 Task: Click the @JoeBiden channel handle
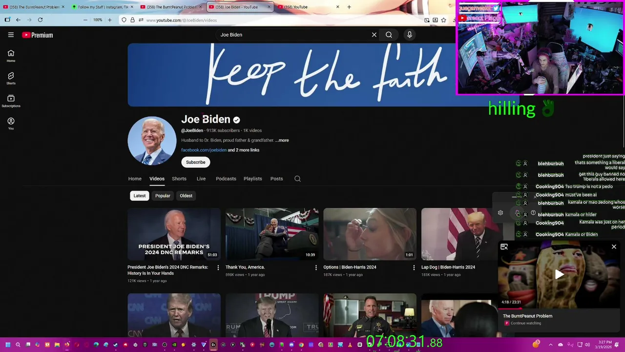tap(192, 131)
